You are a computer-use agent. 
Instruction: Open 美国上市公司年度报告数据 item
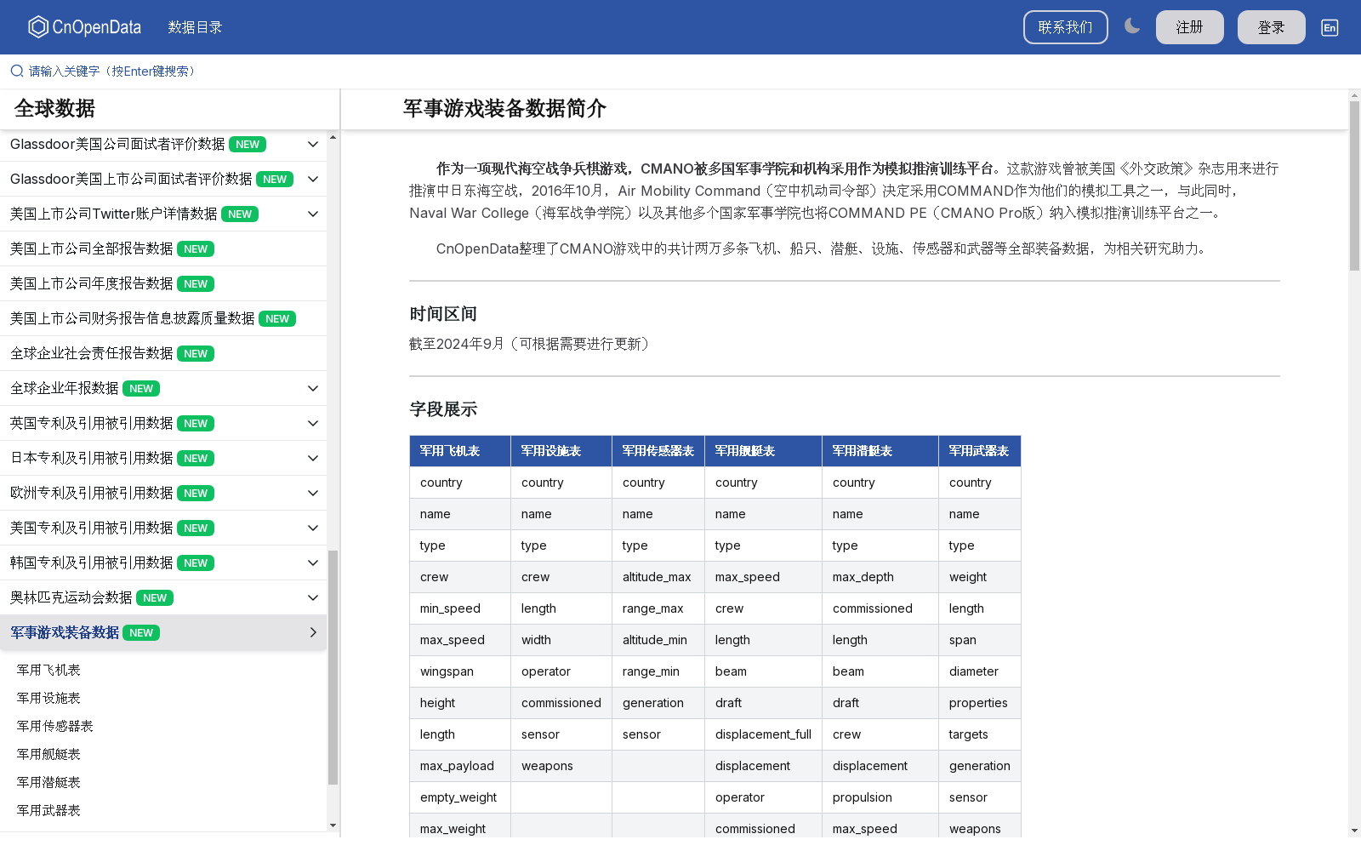coord(163,284)
